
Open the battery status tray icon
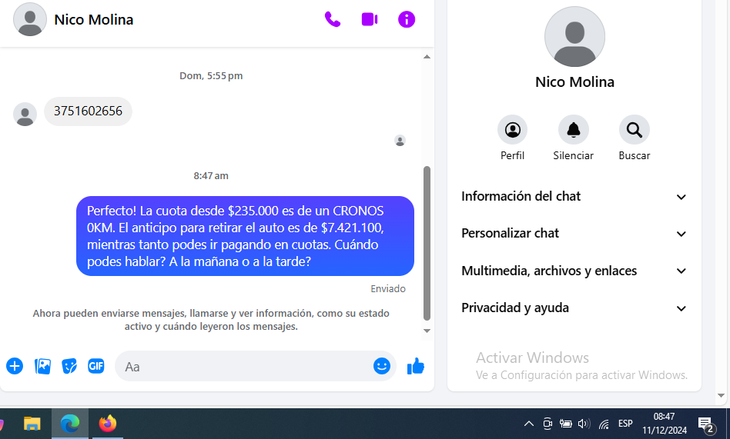pyautogui.click(x=566, y=424)
